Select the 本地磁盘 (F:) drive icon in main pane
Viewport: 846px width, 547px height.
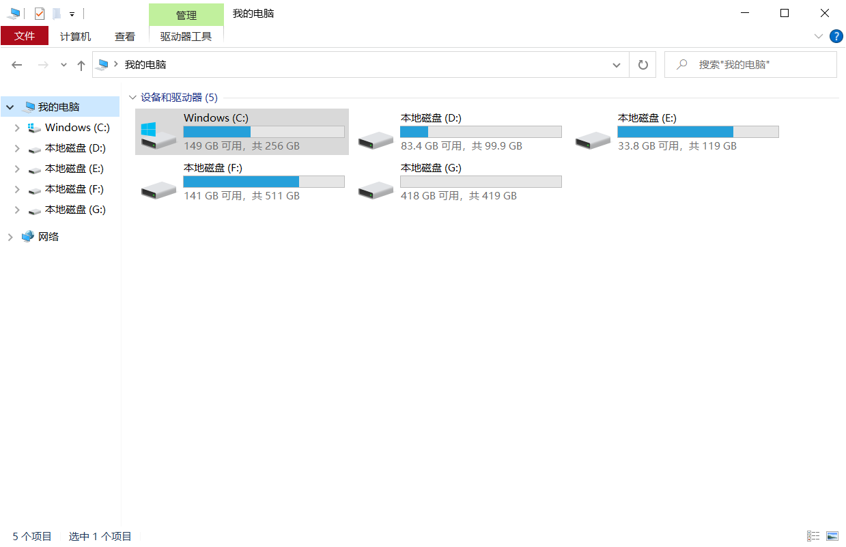[158, 191]
